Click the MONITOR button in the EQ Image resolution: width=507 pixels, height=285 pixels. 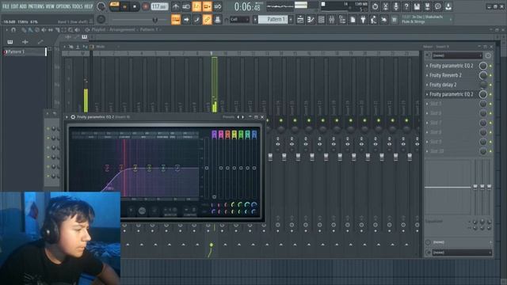170,215
